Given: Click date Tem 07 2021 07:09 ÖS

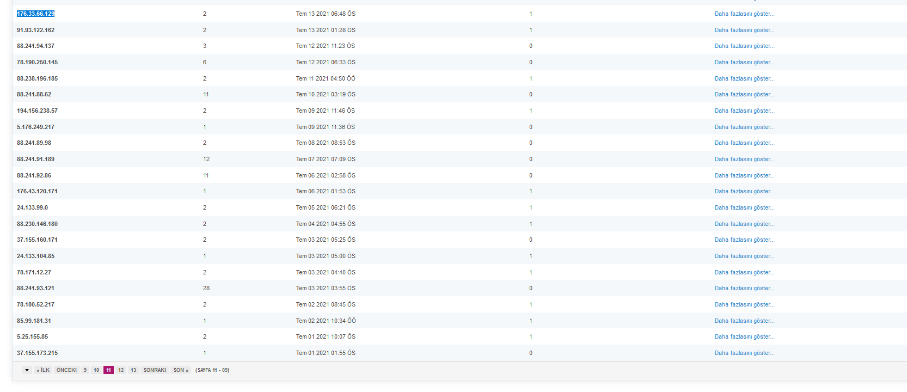Looking at the screenshot, I should pyautogui.click(x=326, y=159).
